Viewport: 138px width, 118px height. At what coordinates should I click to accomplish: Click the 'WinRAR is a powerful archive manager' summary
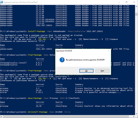(98, 92)
